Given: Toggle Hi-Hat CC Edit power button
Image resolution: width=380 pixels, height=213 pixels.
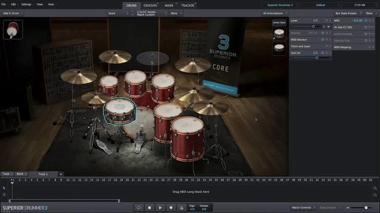Looking at the screenshot, I should pos(366,27).
